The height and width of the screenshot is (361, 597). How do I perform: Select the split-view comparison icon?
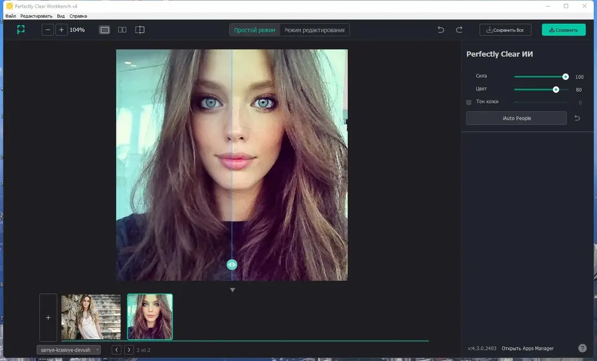[x=140, y=30]
